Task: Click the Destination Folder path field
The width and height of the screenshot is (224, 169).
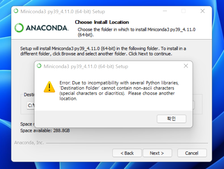Action: [x=31, y=105]
